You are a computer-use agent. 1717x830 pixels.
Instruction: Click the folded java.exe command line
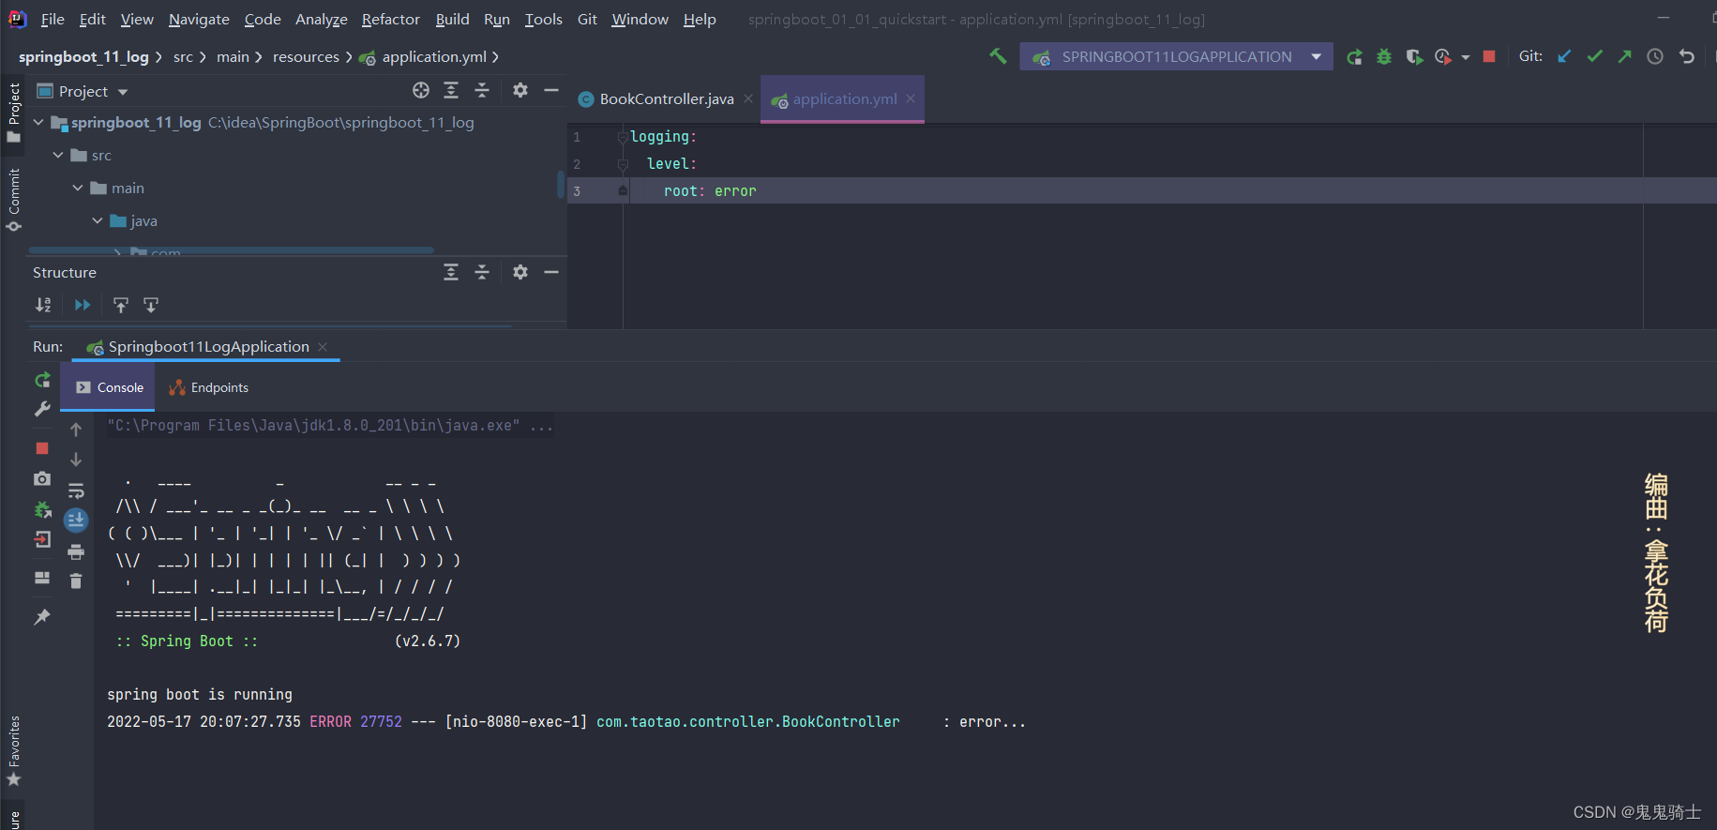coord(330,426)
